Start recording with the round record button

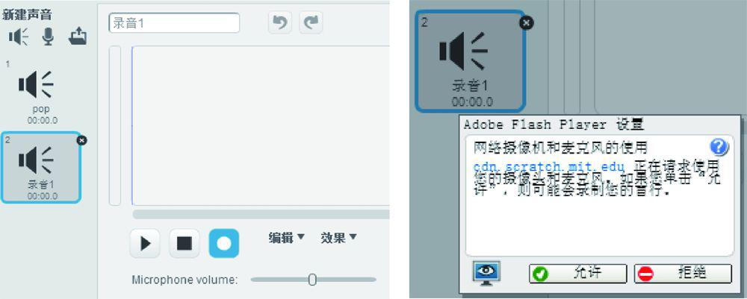(x=224, y=243)
